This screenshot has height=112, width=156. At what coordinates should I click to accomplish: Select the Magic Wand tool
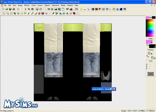pyautogui.click(x=29, y=13)
